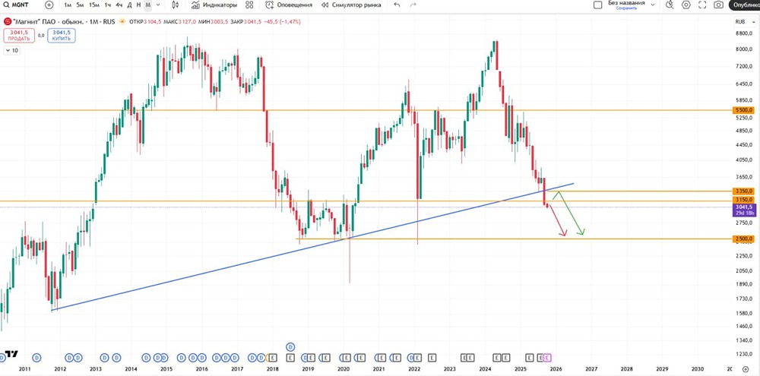Open the earnings E marker at 2018
The width and height of the screenshot is (760, 376).
(272, 358)
